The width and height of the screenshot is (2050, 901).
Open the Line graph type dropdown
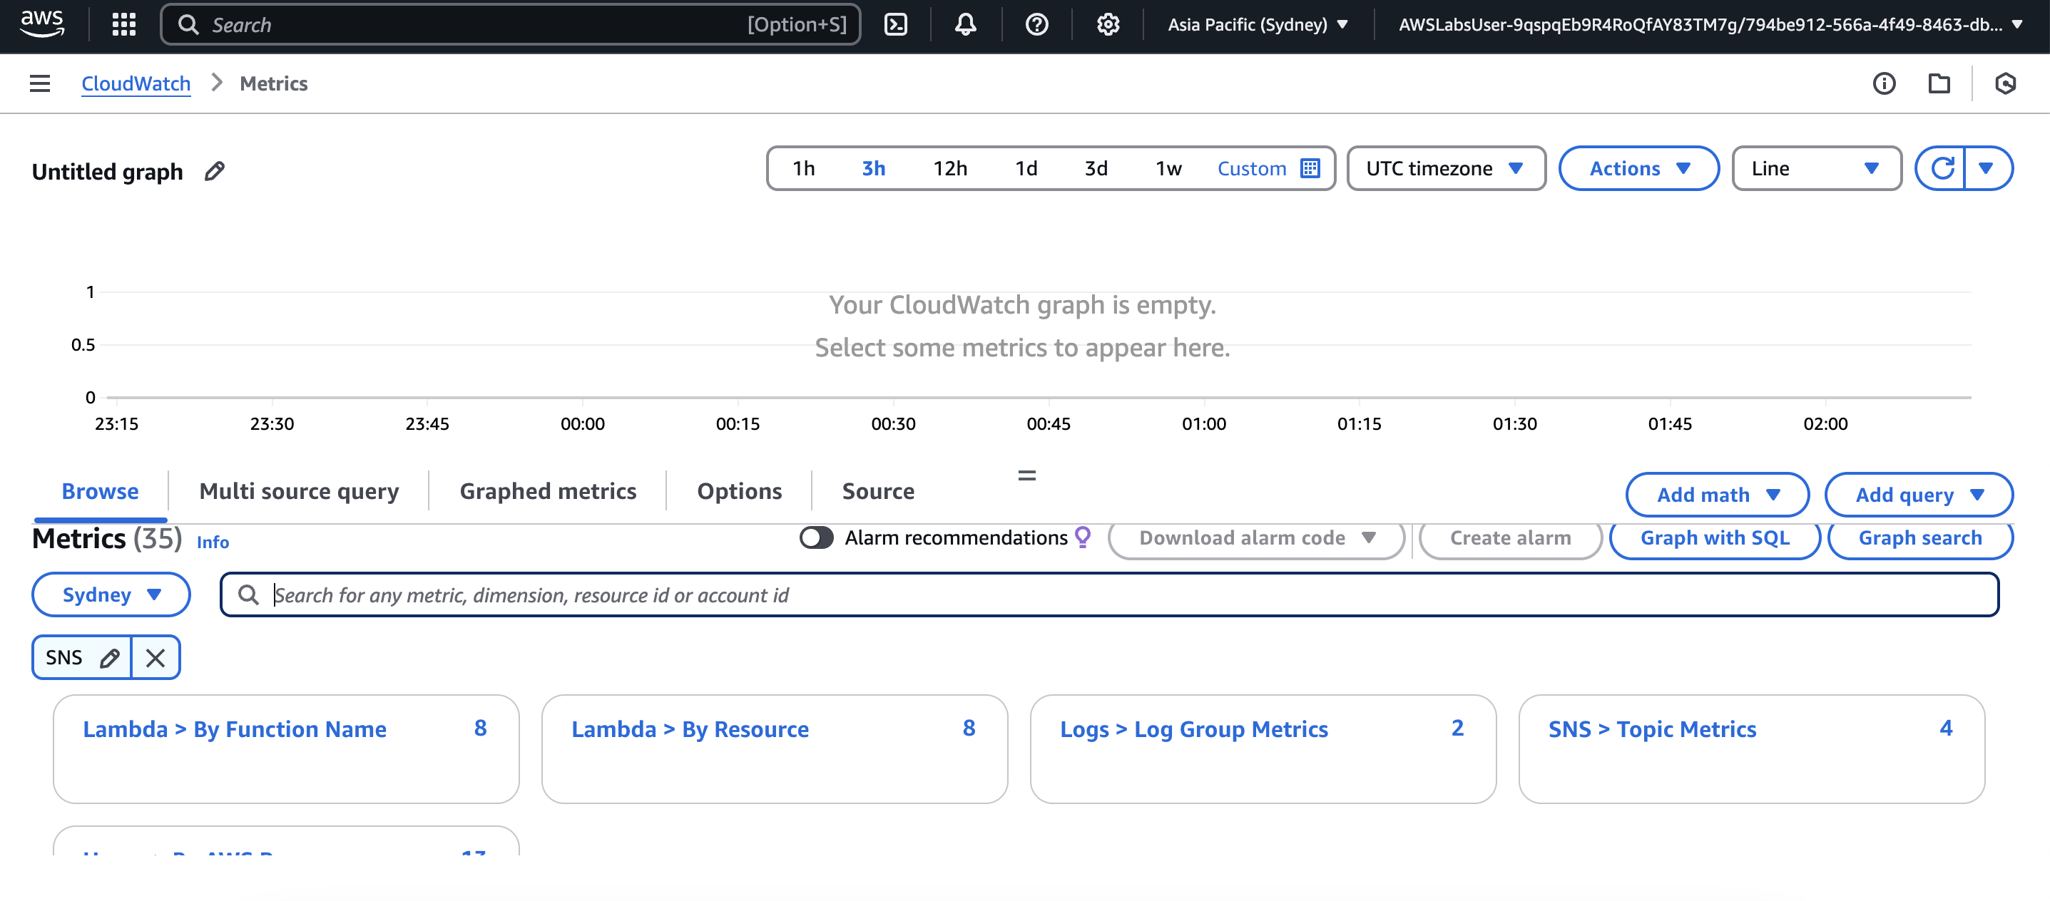pos(1816,169)
